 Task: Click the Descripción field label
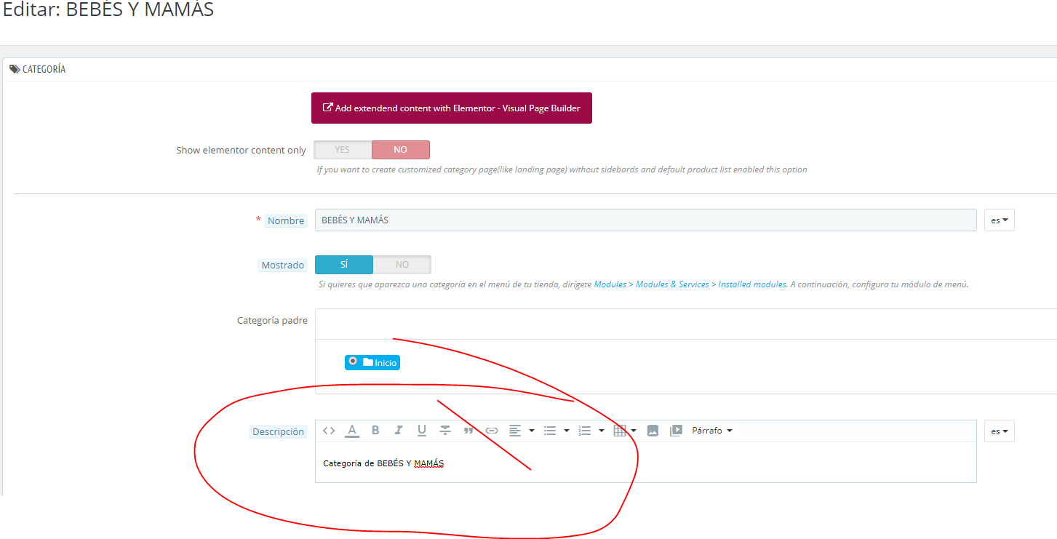click(x=278, y=432)
